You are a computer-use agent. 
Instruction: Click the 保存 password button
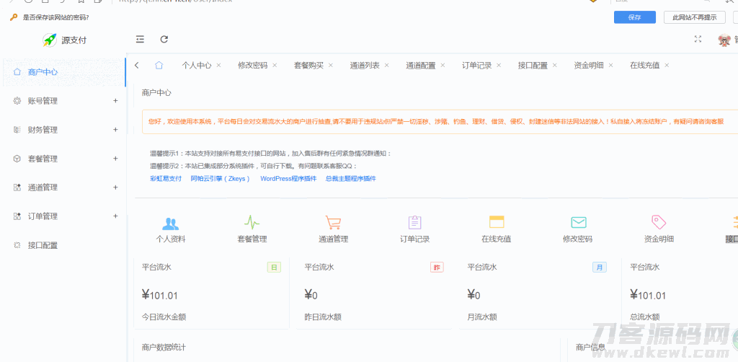(634, 17)
